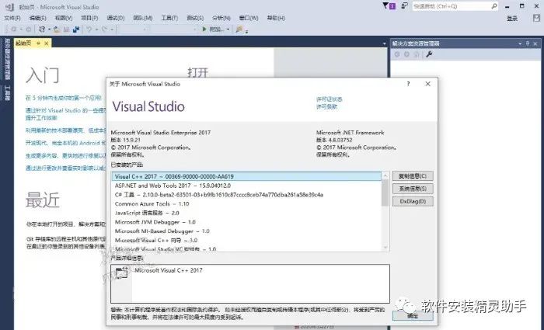This screenshot has height=330, width=544.
Task: Click the DxDiag(D) button
Action: [x=413, y=201]
